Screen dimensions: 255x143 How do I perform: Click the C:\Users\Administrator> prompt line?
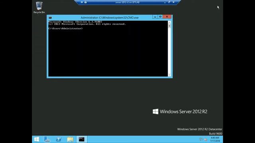(x=65, y=28)
